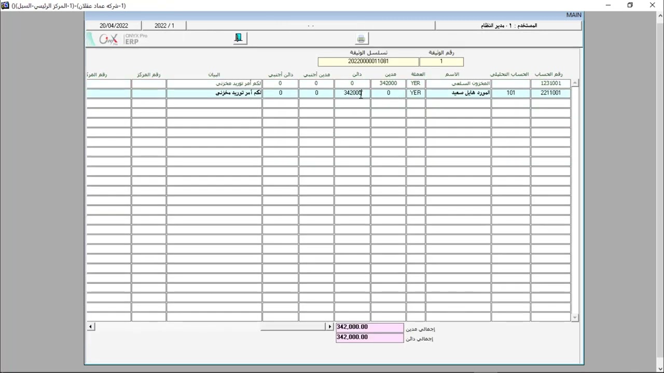Viewport: 664px width, 373px height.
Task: Click debit cell 0 in second row
Action: [388, 93]
